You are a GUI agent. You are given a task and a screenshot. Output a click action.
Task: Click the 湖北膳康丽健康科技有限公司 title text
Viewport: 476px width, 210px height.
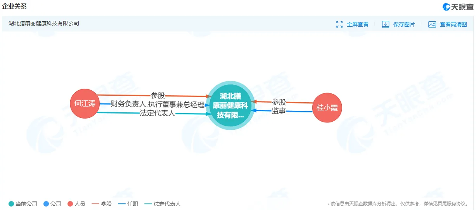coord(44,23)
